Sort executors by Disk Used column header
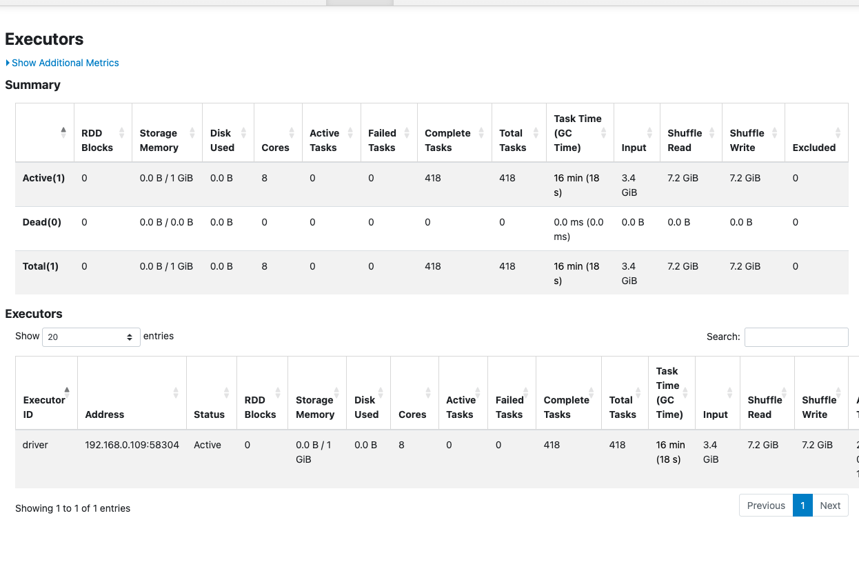Image resolution: width=859 pixels, height=580 pixels. (366, 407)
